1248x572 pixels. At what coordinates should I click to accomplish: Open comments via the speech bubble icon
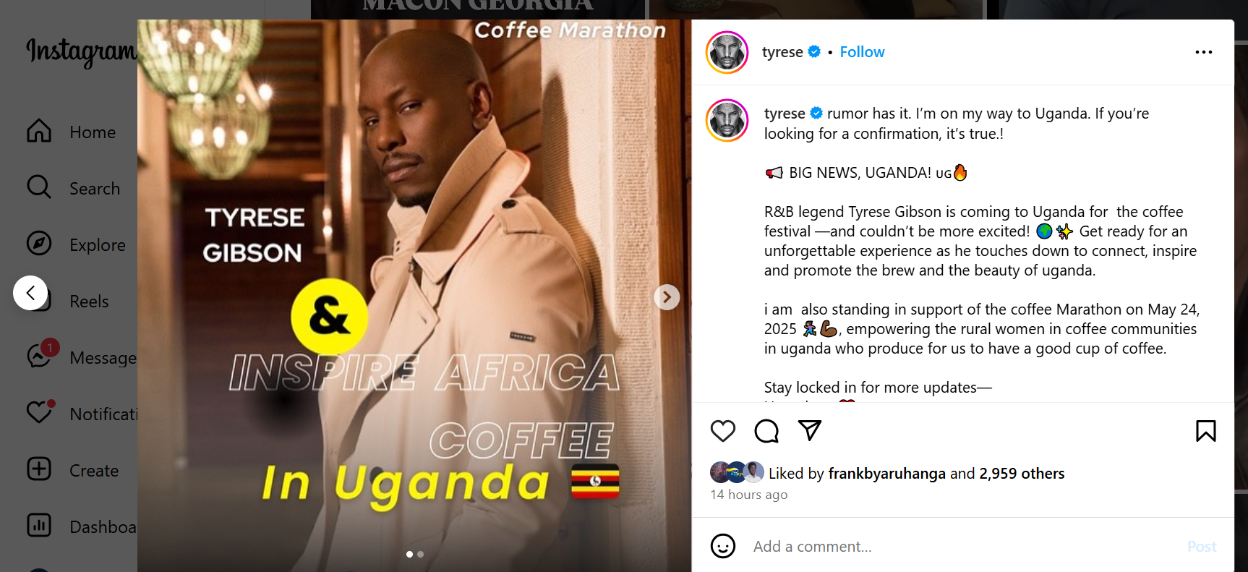pos(766,431)
